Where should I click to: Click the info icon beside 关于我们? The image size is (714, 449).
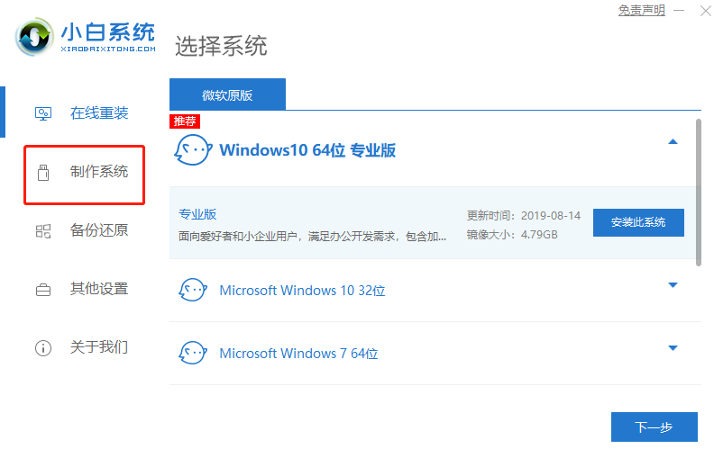coord(43,347)
